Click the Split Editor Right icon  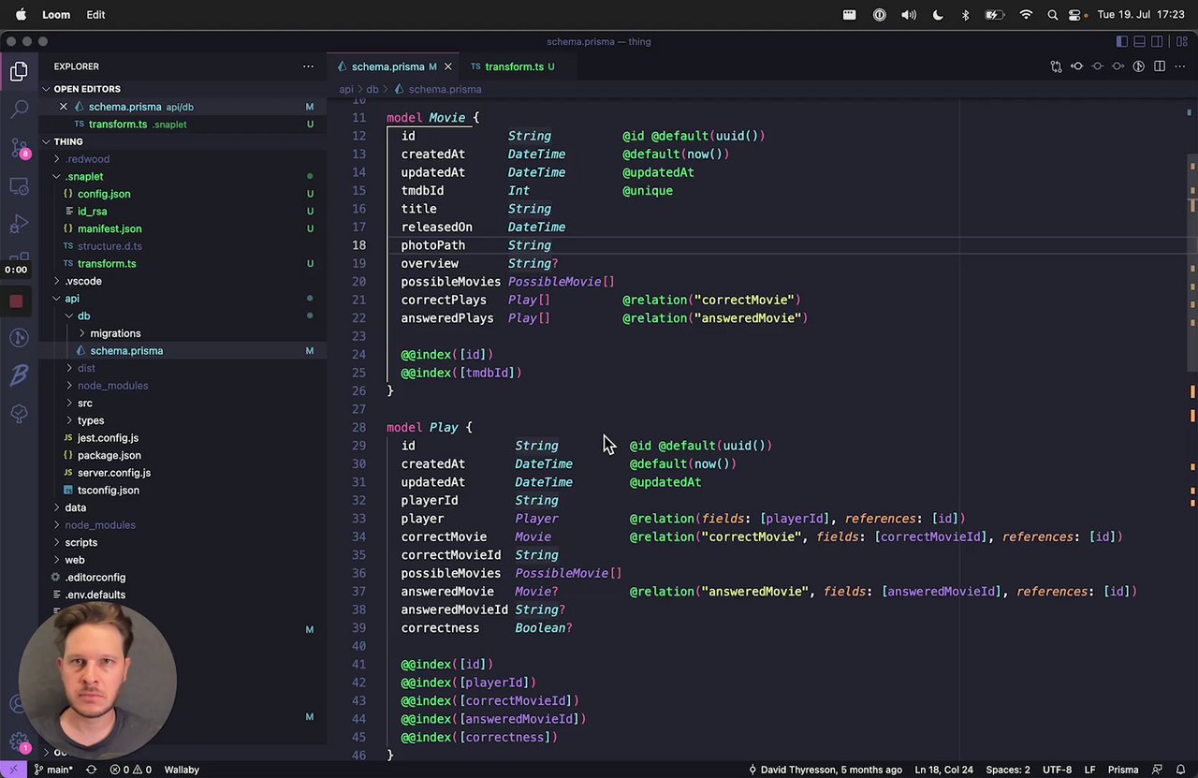(x=1160, y=66)
